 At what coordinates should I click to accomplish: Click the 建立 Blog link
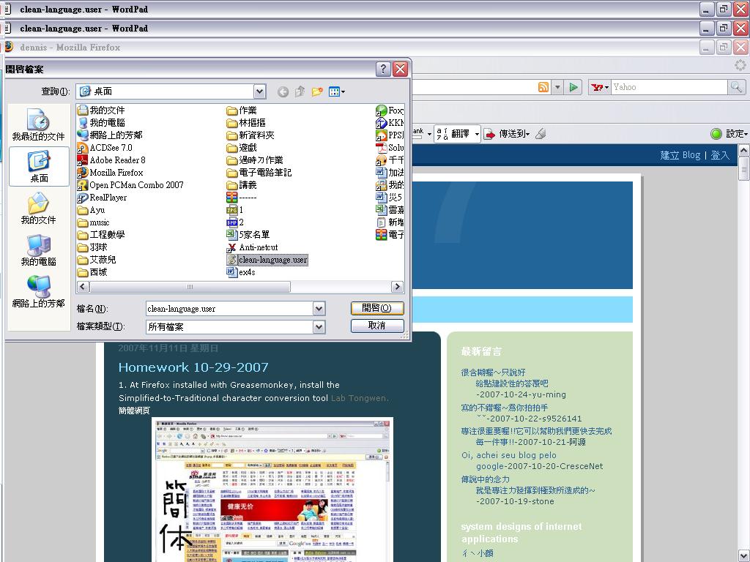[680, 155]
